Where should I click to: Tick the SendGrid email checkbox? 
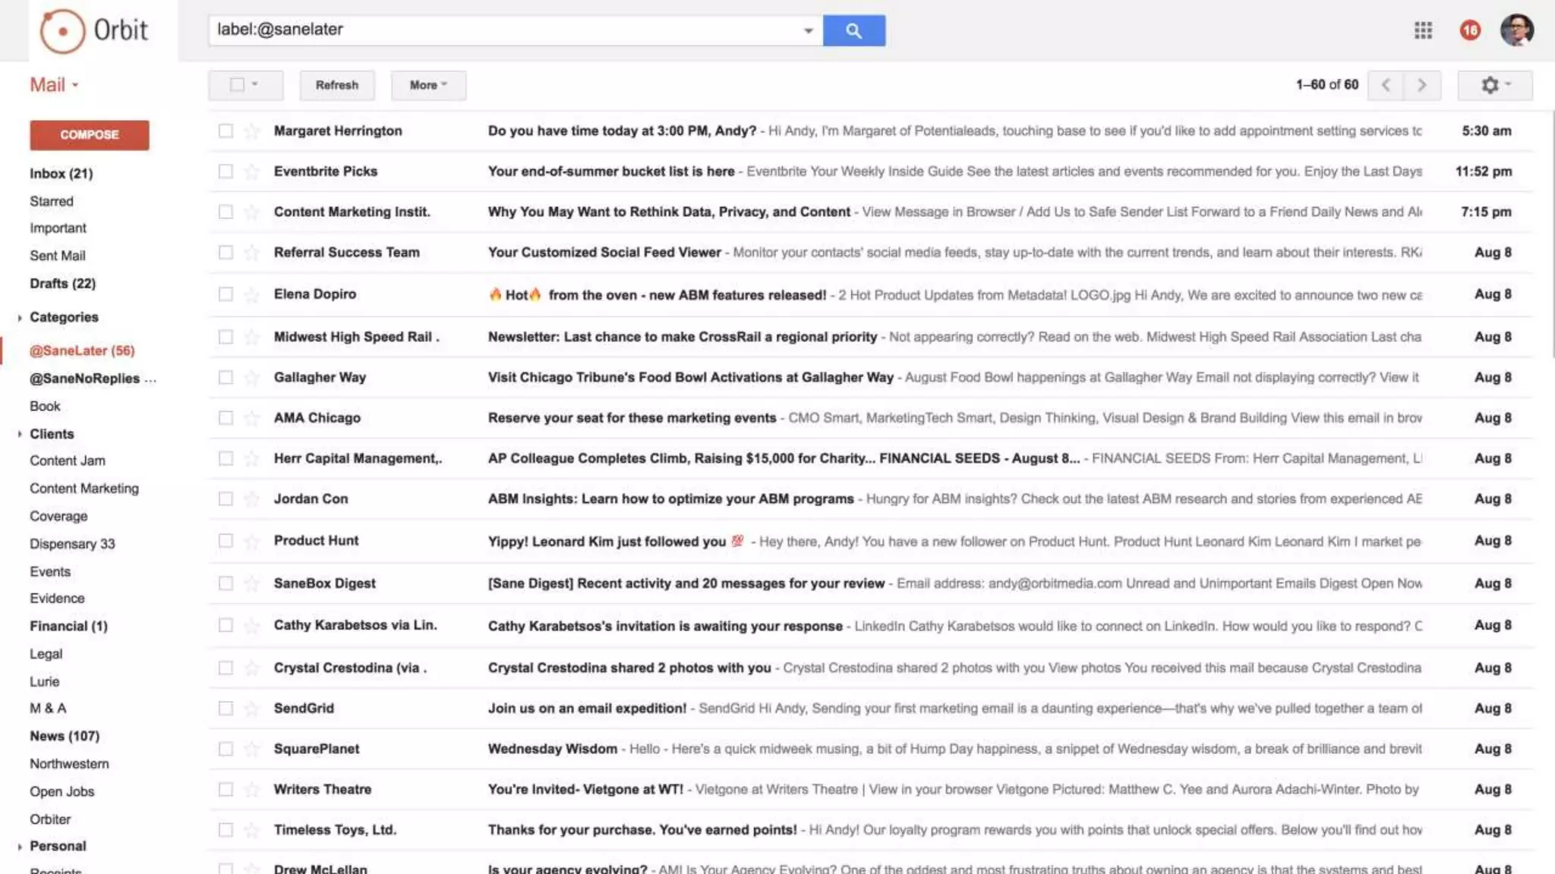[x=226, y=709]
